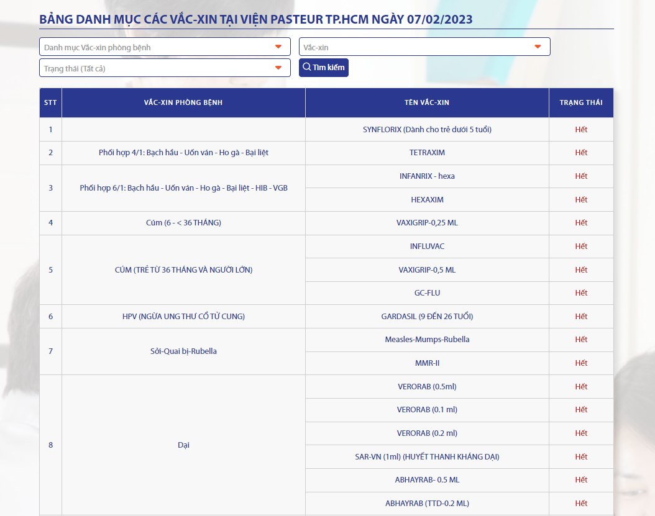Click the Sởi-Quai bị-Rubella category
The width and height of the screenshot is (655, 516).
pyautogui.click(x=183, y=351)
